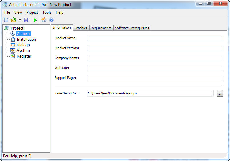Click the General info icon in tree

(13, 34)
